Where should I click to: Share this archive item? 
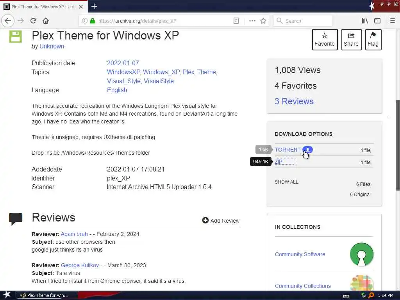click(351, 39)
